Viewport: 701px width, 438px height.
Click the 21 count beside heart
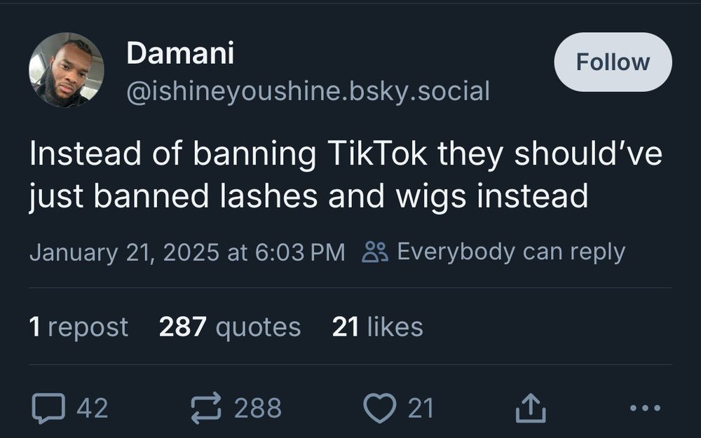(x=421, y=408)
